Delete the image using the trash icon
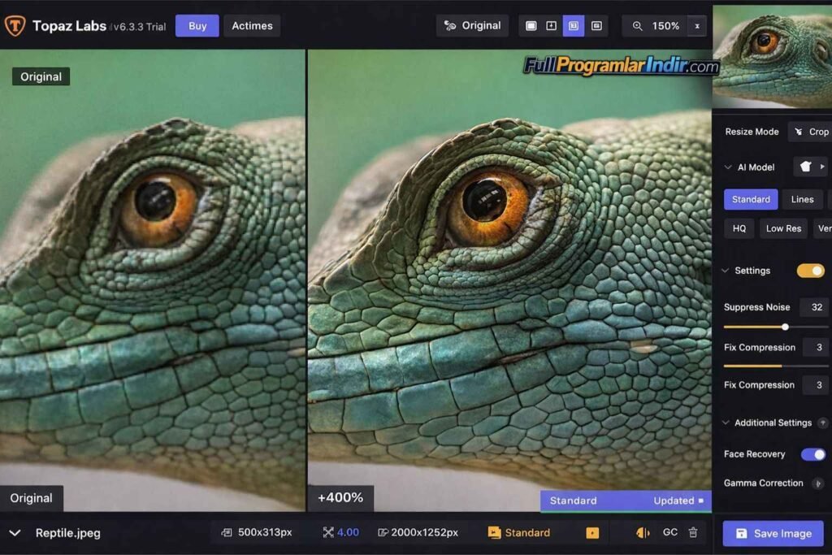The image size is (832, 555). (692, 532)
